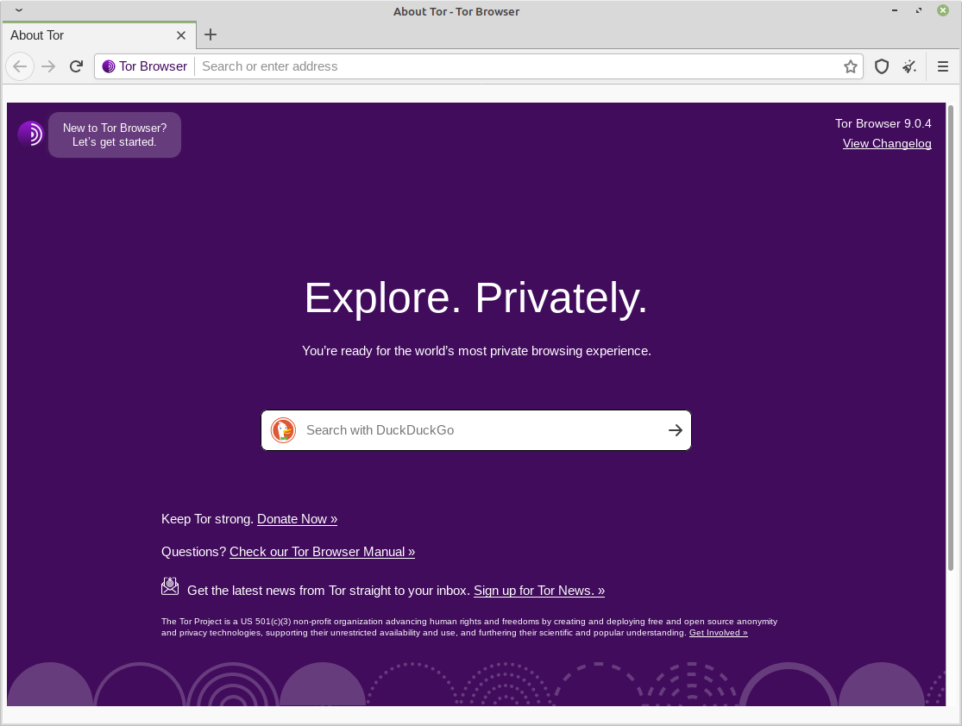Click 'You're ready for the world's most private' text

476,351
